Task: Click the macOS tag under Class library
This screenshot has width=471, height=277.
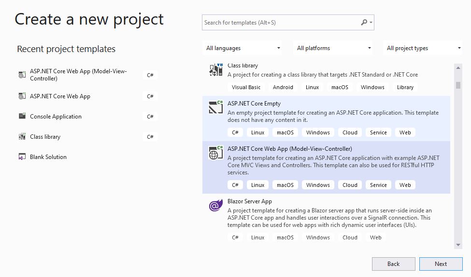Action: (340, 87)
